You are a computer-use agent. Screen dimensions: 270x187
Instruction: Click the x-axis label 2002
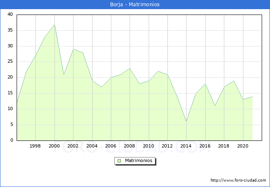(x=73, y=146)
